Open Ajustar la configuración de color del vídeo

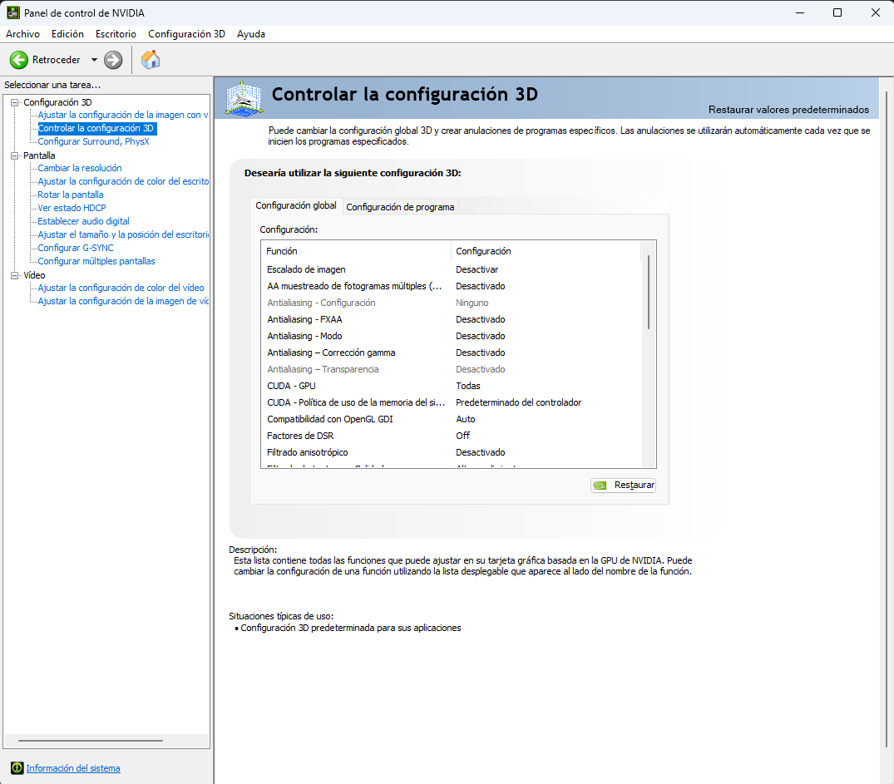pos(121,288)
